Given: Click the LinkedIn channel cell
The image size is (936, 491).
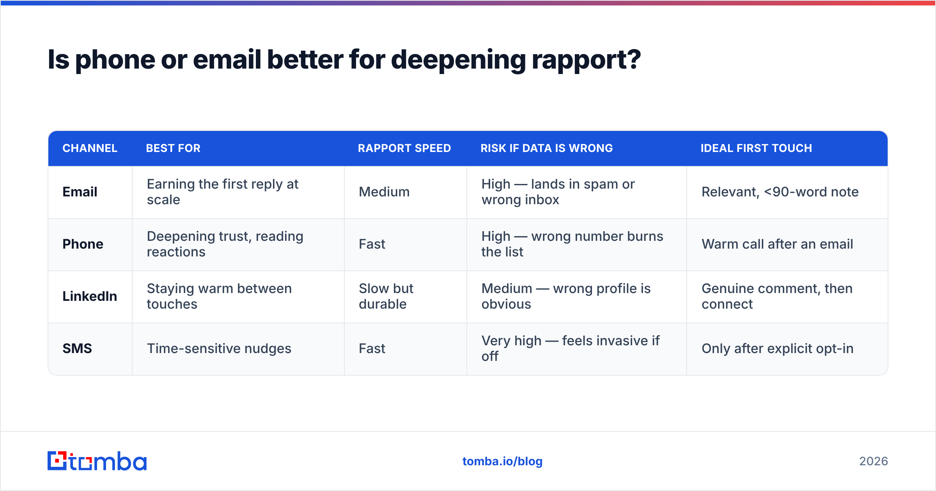Looking at the screenshot, I should coord(90,297).
